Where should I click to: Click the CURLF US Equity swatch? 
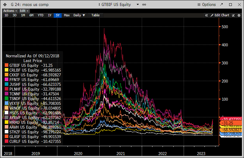point(6,141)
